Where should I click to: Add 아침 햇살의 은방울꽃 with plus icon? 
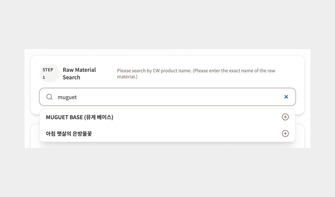pyautogui.click(x=285, y=134)
